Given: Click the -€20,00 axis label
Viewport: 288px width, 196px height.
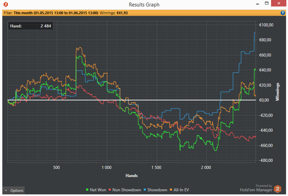Looking at the screenshot, I should 266,115.
